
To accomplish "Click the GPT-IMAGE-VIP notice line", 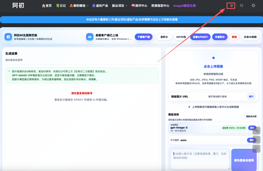I will coord(54,75).
